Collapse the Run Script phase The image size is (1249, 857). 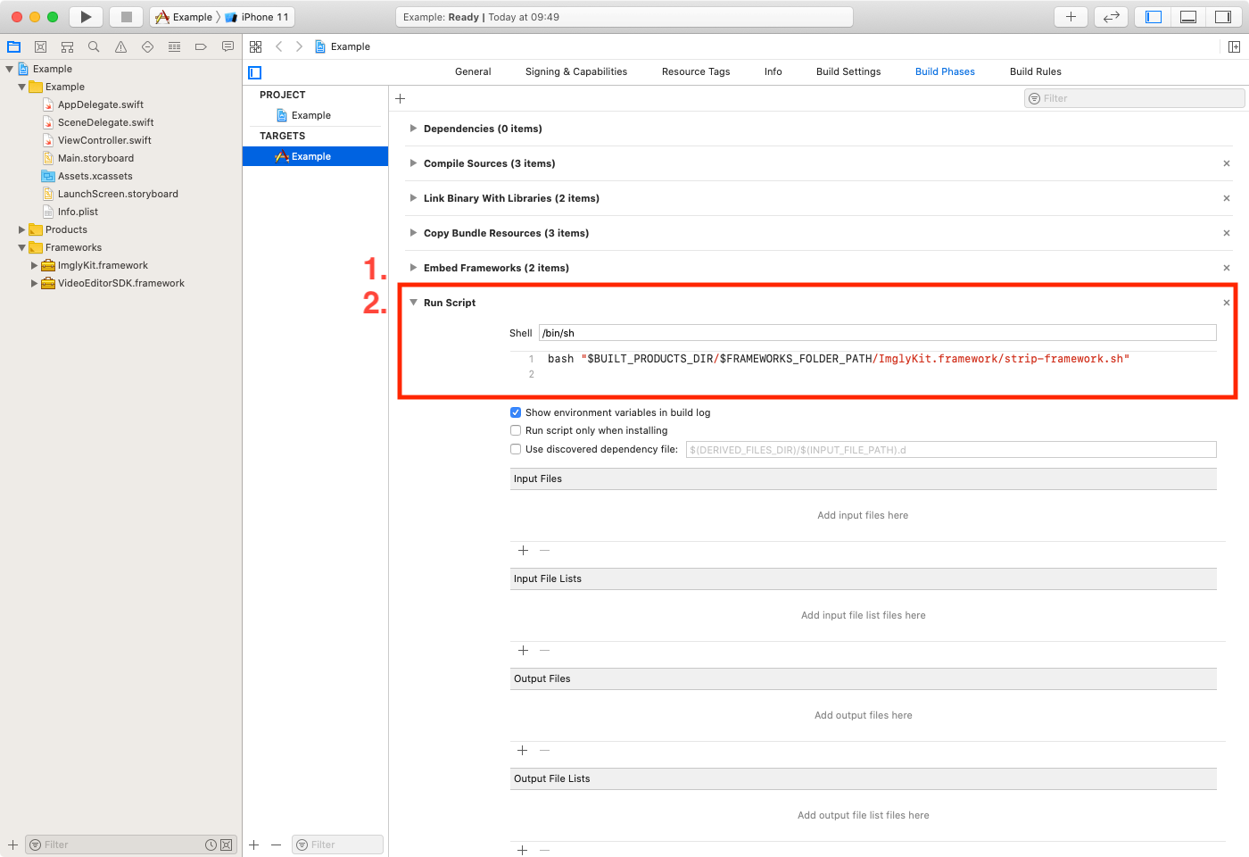click(413, 303)
